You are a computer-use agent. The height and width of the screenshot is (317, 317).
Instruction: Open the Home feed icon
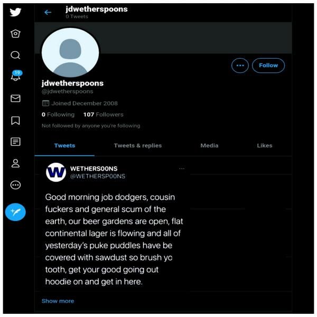pos(15,34)
